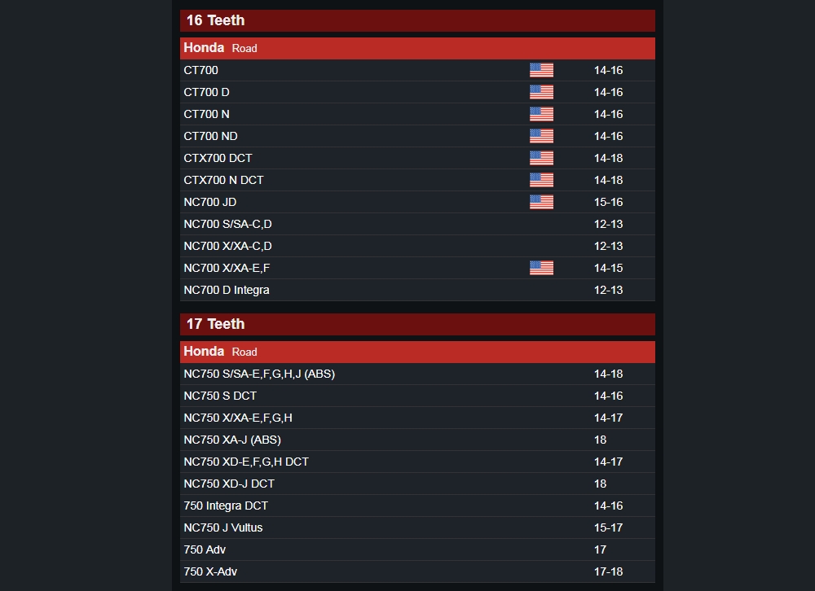This screenshot has width=815, height=591.
Task: Click the Honda Road header under 17 Teeth
Action: pyautogui.click(x=417, y=352)
